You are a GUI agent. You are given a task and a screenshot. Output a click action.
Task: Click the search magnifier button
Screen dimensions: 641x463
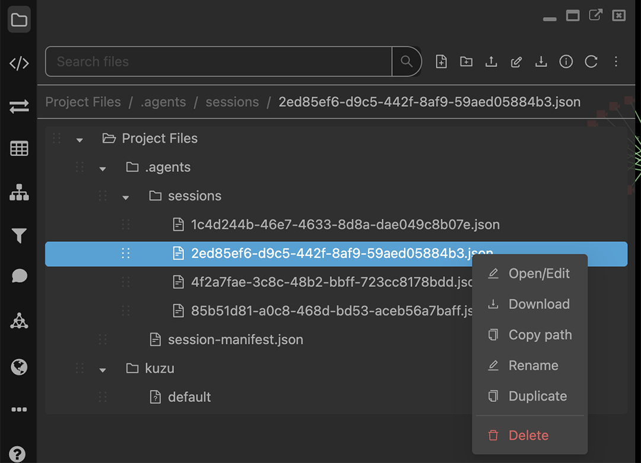point(407,62)
